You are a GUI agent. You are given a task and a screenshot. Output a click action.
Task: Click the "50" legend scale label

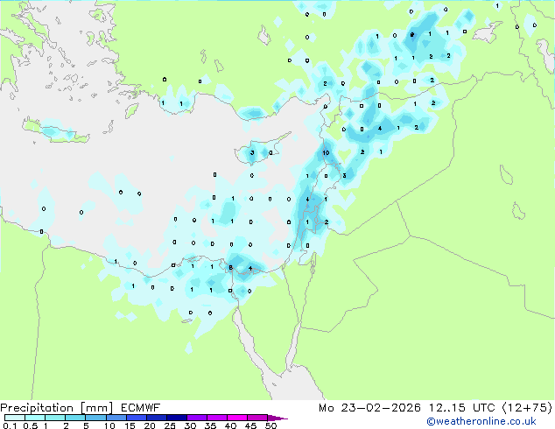tap(270, 425)
